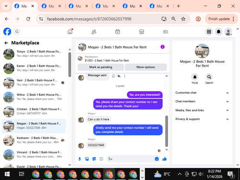
Task: Click Mark as pending button
Action: (101, 67)
